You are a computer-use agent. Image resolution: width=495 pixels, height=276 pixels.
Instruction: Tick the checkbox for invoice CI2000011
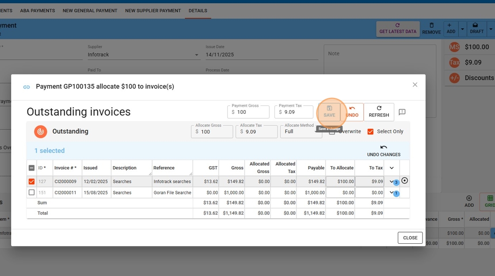pyautogui.click(x=31, y=193)
